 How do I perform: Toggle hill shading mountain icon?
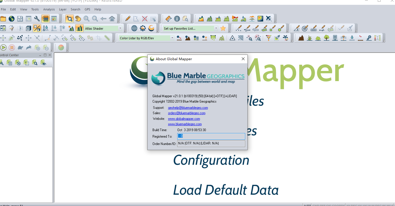79,28
